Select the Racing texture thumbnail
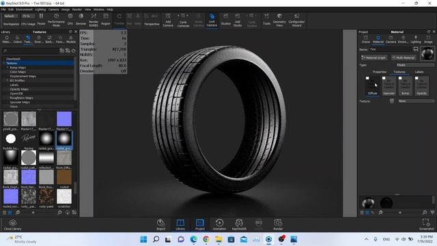The height and width of the screenshot is (246, 437). click(29, 139)
